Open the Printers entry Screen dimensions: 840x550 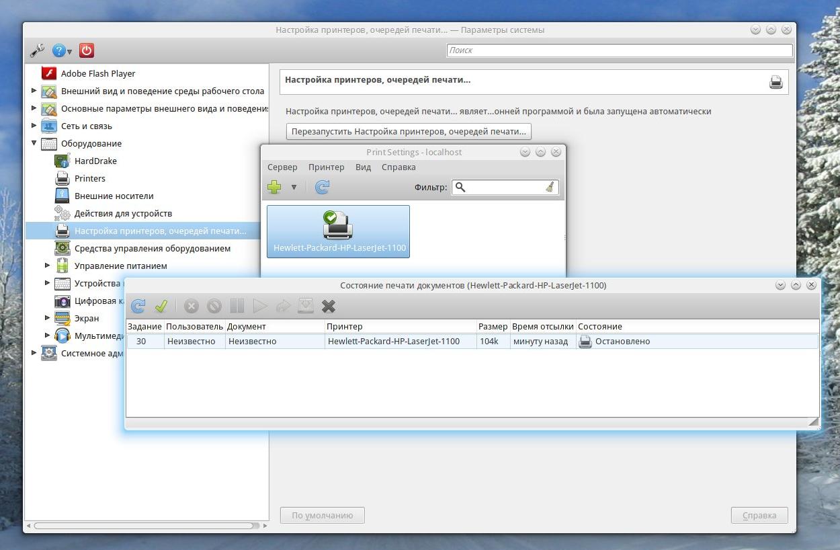coord(89,178)
